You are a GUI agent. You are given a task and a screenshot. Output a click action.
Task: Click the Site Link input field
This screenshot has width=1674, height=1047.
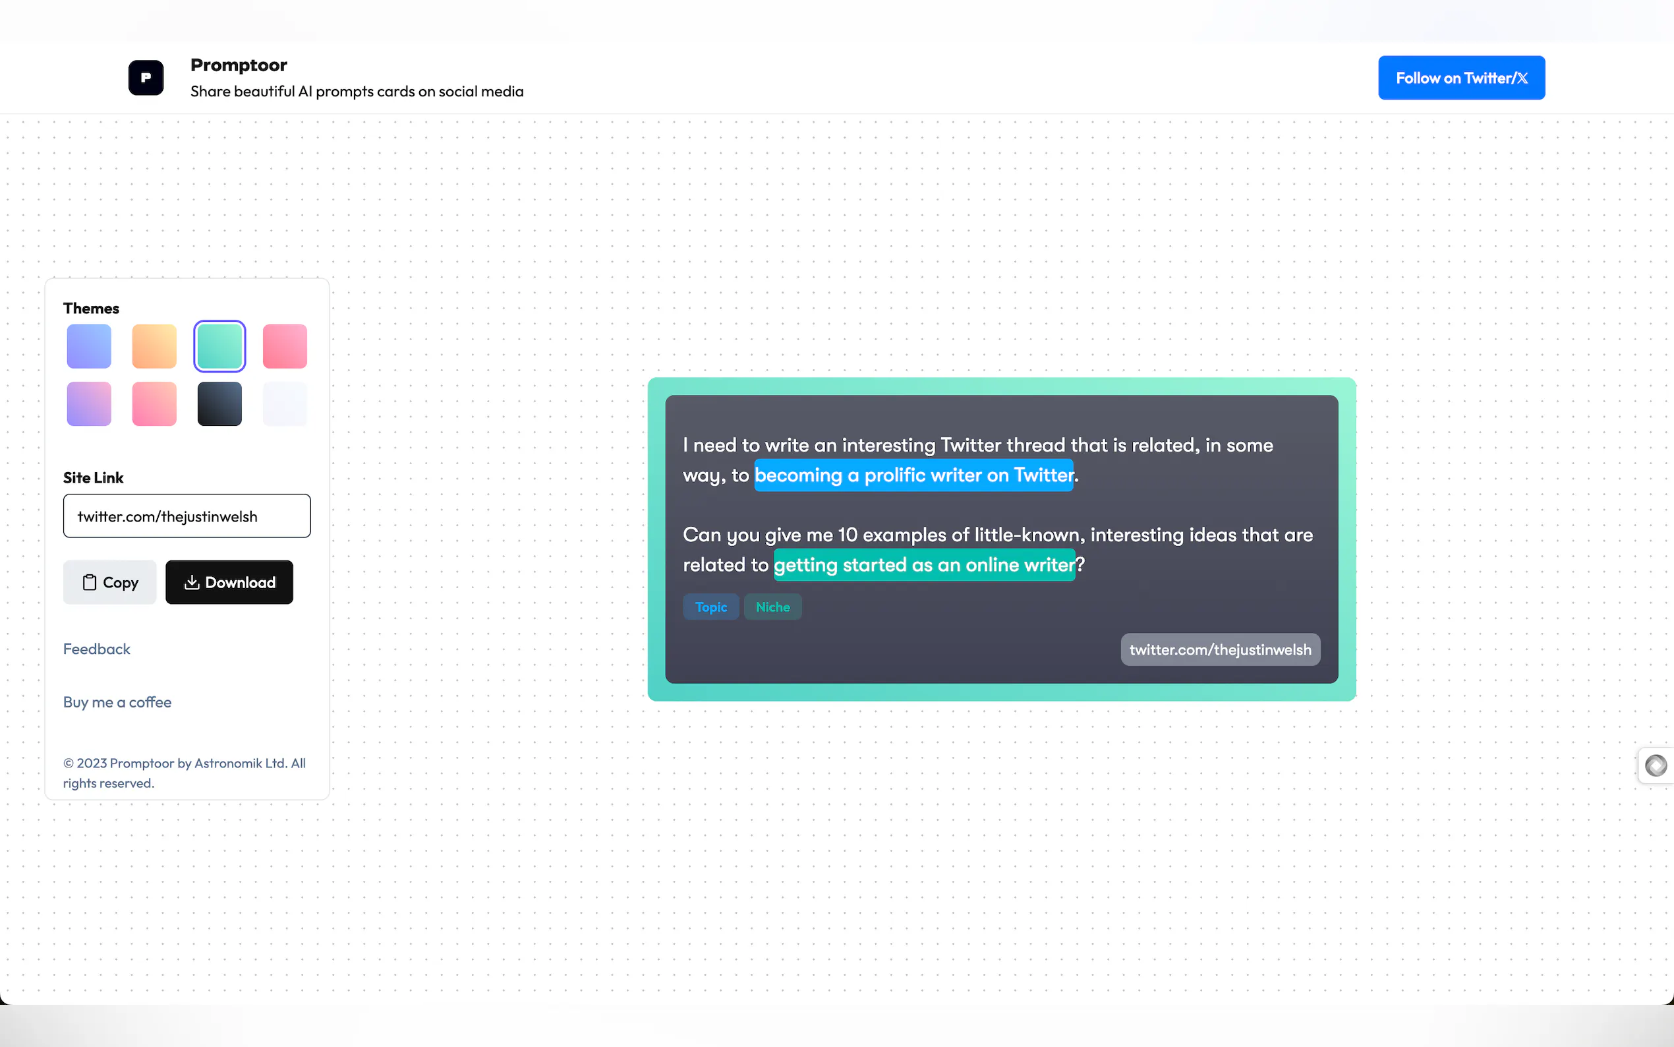[x=187, y=516]
